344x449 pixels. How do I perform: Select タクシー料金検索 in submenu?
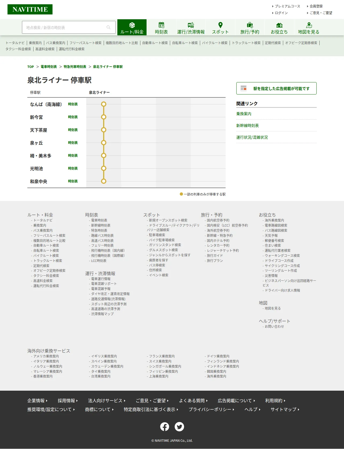pyautogui.click(x=18, y=49)
